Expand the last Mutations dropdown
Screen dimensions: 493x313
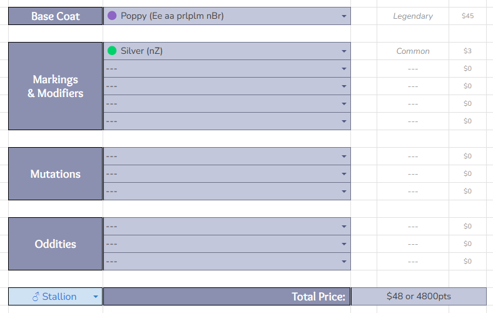tap(344, 192)
